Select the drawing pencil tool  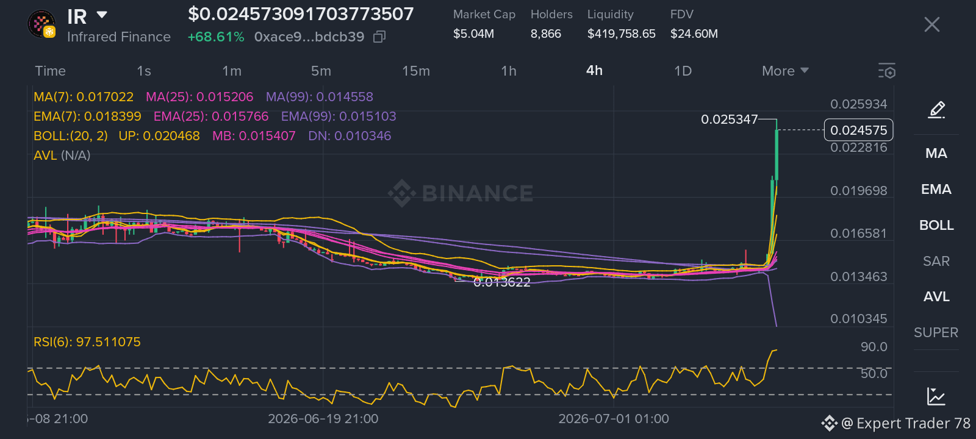pos(936,110)
